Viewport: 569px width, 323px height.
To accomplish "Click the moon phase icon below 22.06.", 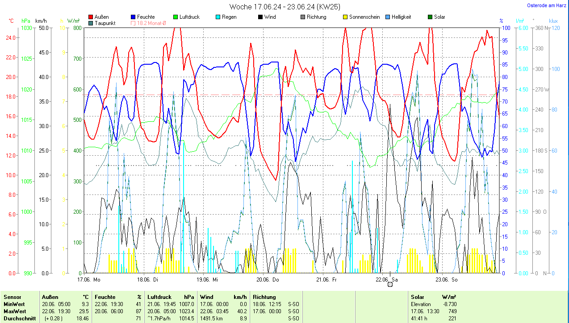I will coord(390,285).
